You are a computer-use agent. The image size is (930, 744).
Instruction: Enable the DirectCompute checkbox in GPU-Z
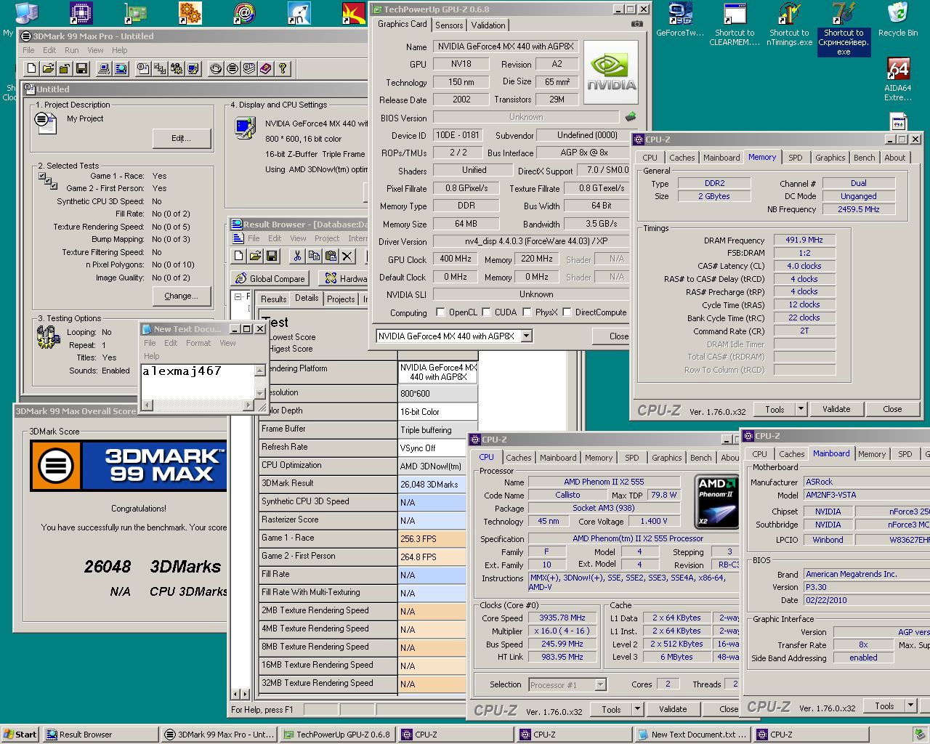click(567, 312)
